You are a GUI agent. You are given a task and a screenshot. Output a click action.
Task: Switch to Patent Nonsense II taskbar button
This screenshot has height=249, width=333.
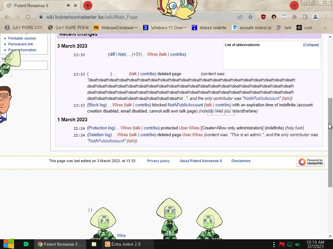point(60,244)
